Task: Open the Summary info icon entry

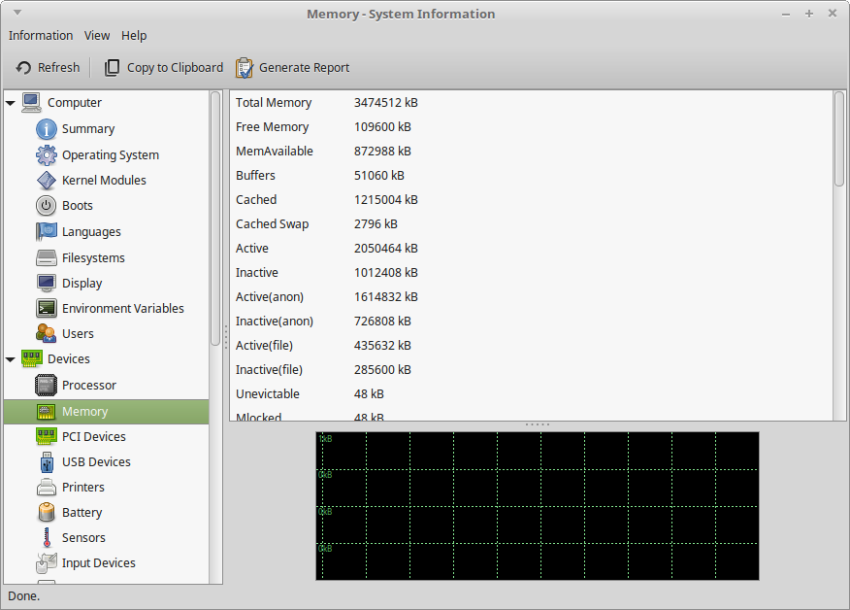Action: [x=47, y=129]
